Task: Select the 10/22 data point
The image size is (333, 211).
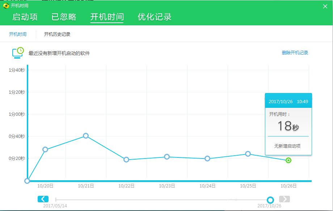Action: click(126, 160)
